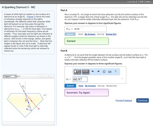
Task: Open My Answers link in Part B
Action: [x=90, y=86]
